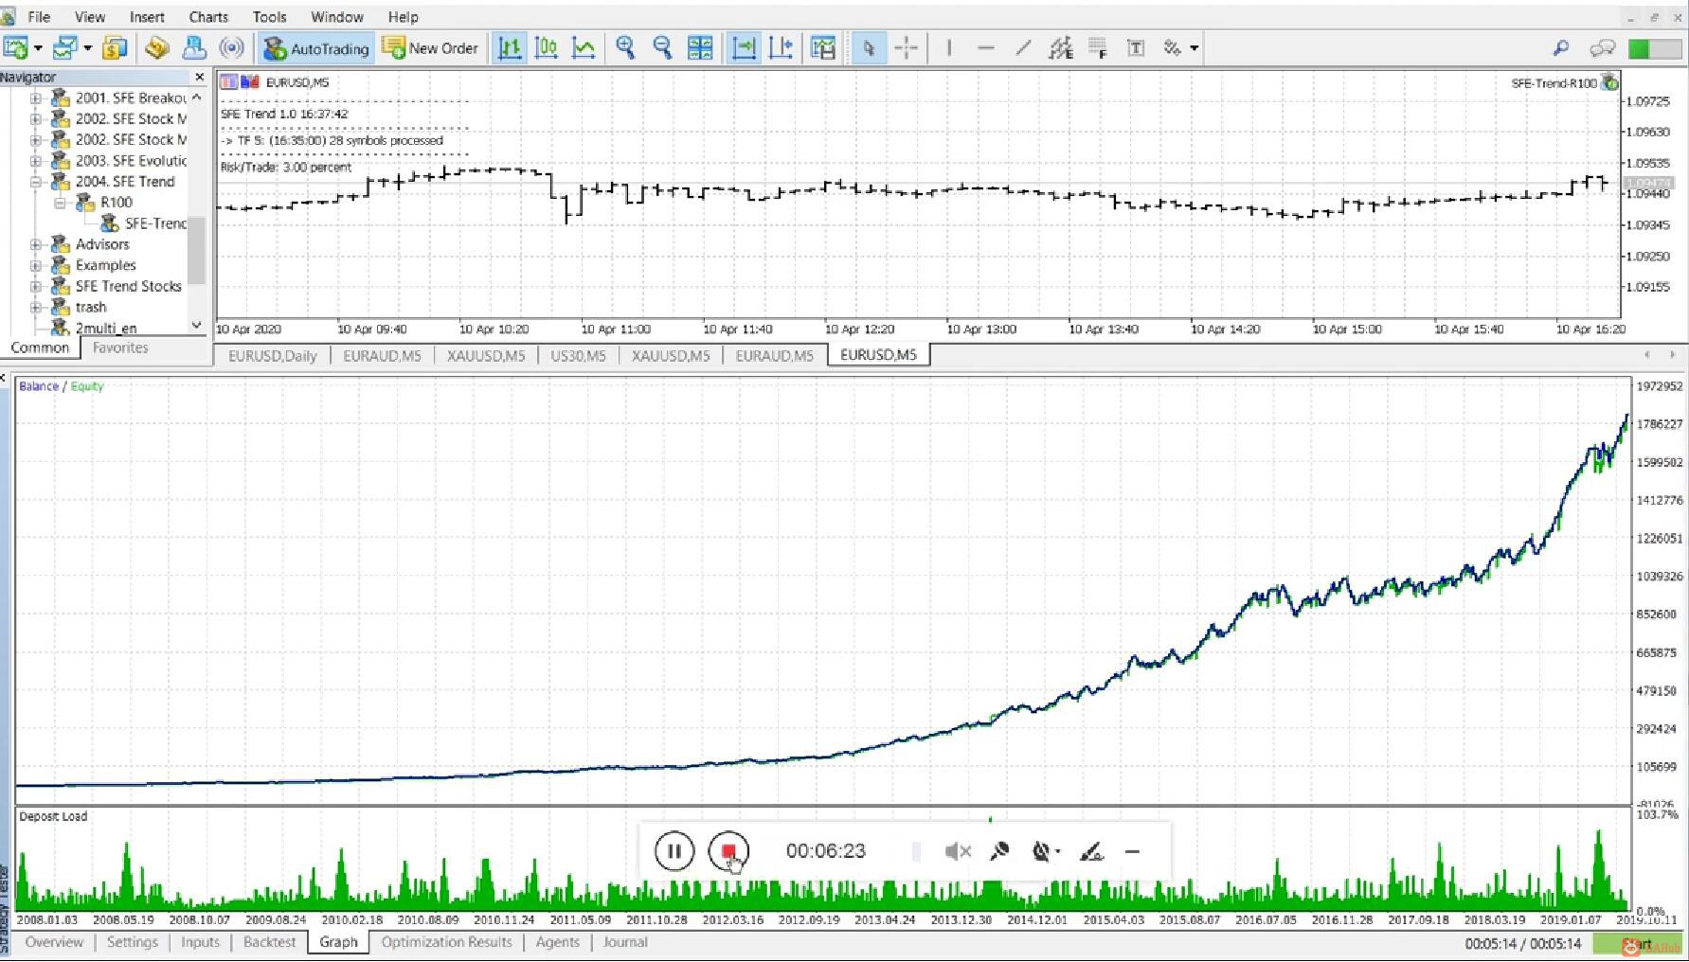Click the Navigator scrollbar down arrow
This screenshot has width=1689, height=962.
coord(197,325)
